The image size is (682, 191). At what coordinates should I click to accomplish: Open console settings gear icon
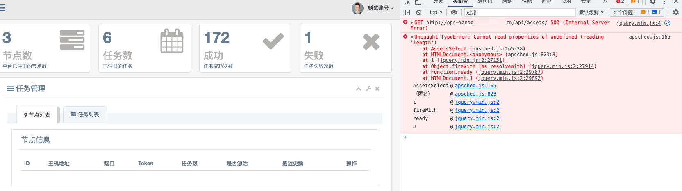point(676,12)
